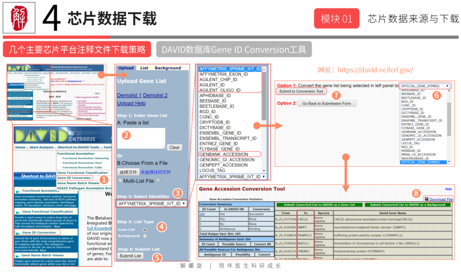Click the Demolist 2 link
461x273 pixels.
(155, 95)
